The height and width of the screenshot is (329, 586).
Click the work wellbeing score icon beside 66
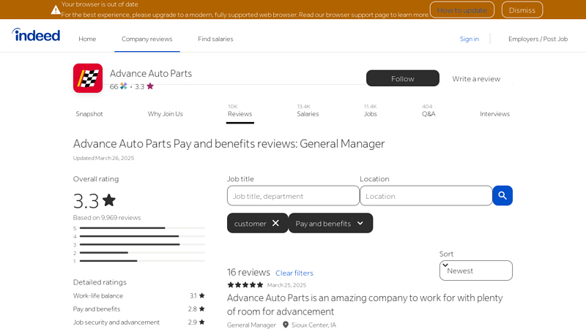tap(124, 86)
